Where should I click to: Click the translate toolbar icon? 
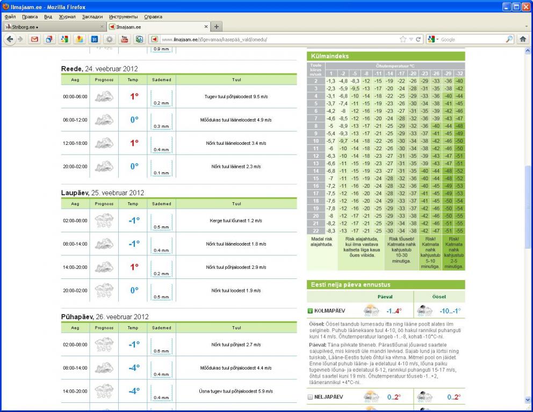tap(139, 39)
